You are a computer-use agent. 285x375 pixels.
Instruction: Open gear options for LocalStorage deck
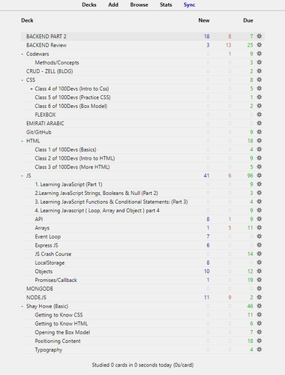pyautogui.click(x=259, y=262)
